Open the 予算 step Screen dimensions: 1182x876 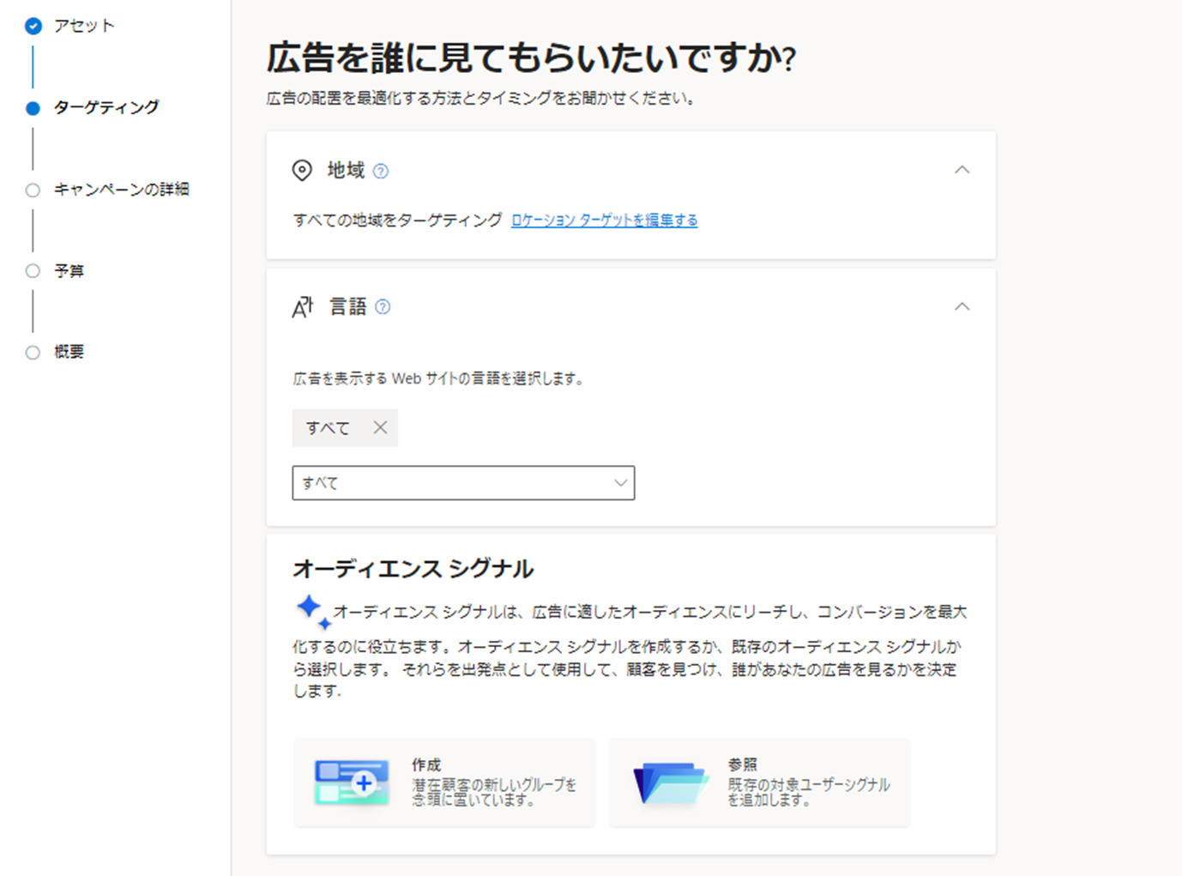pyautogui.click(x=69, y=271)
